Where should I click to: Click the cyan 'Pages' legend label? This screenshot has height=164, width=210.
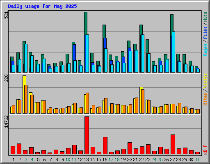click(205, 50)
